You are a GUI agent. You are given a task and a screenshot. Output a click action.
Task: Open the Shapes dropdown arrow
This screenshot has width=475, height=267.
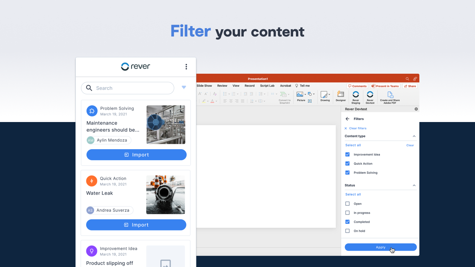coord(314,94)
